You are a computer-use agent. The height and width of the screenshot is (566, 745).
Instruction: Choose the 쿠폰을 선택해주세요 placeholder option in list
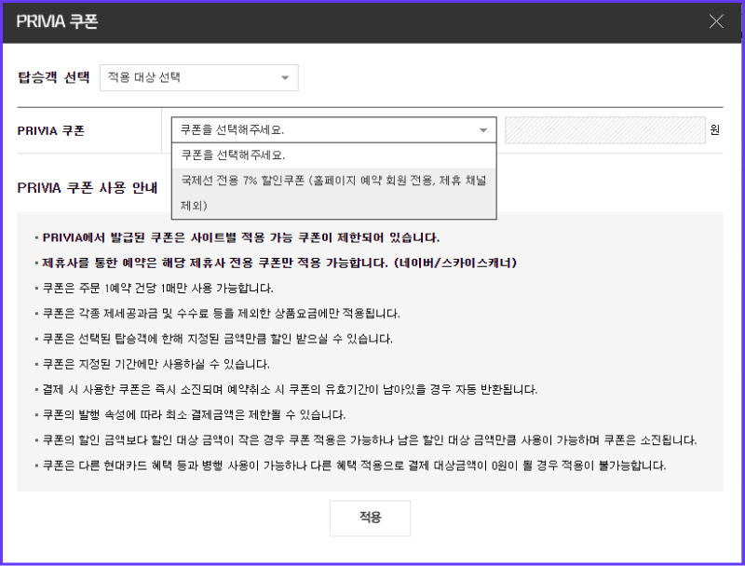point(334,155)
